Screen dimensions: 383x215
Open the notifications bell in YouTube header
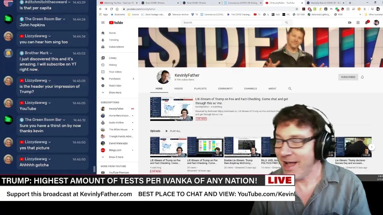(x=367, y=22)
